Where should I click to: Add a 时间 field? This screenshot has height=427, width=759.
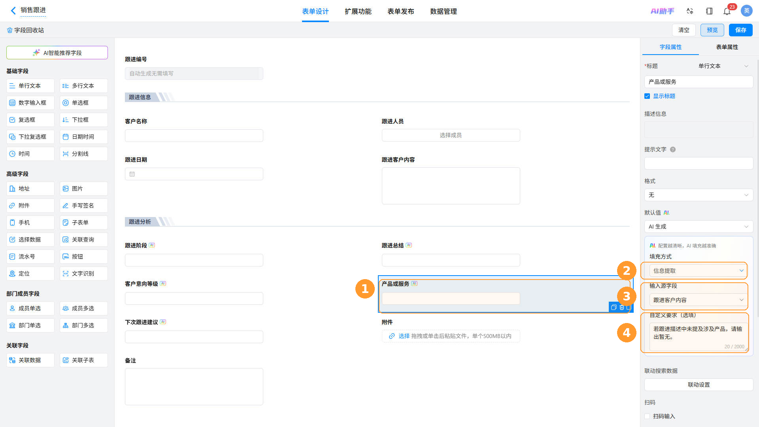pos(30,154)
